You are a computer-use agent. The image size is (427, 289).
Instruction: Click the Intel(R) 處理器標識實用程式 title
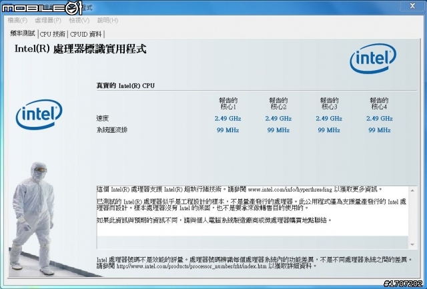(80, 49)
